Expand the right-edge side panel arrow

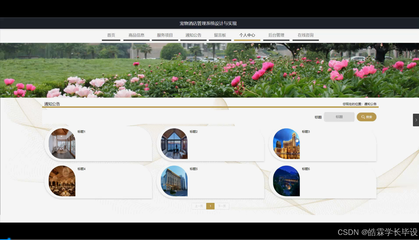point(416,120)
